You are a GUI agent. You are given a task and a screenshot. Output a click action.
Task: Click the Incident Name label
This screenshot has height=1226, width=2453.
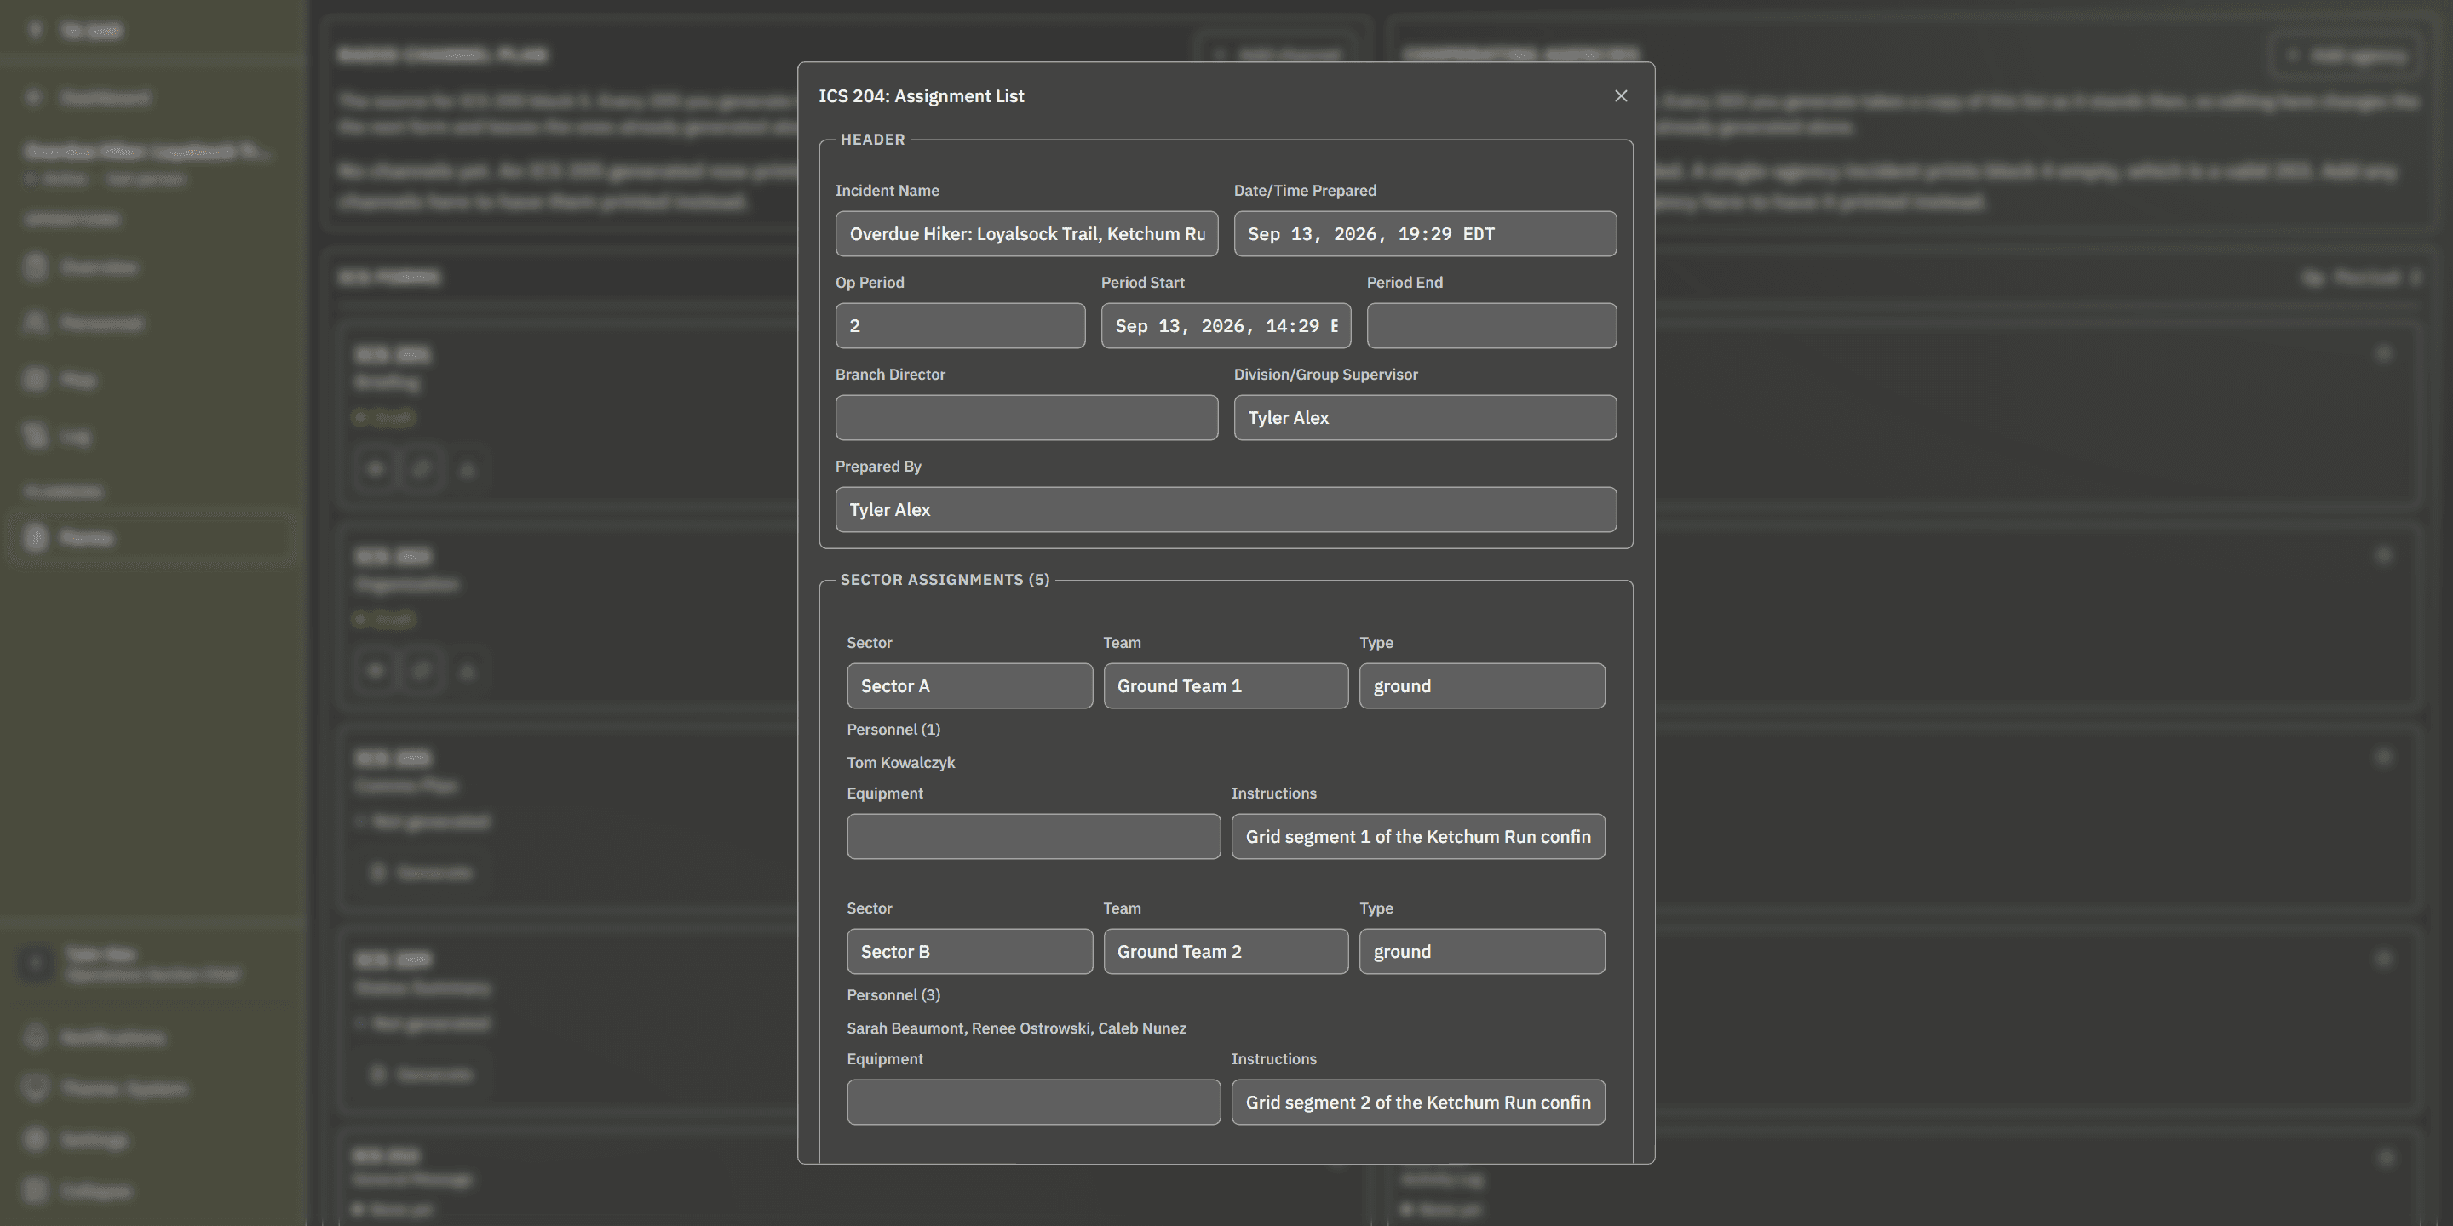coord(887,191)
